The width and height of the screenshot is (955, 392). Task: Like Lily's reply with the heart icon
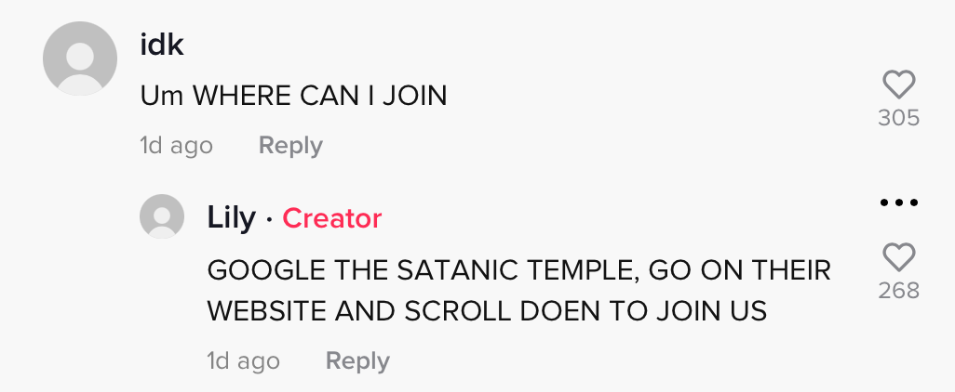[x=899, y=257]
